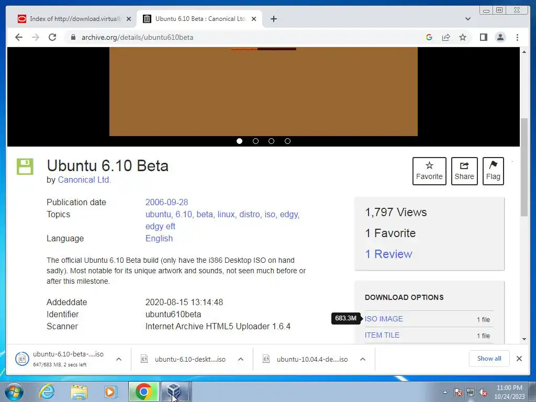Open the 1 Review link
This screenshot has height=402, width=536.
389,254
